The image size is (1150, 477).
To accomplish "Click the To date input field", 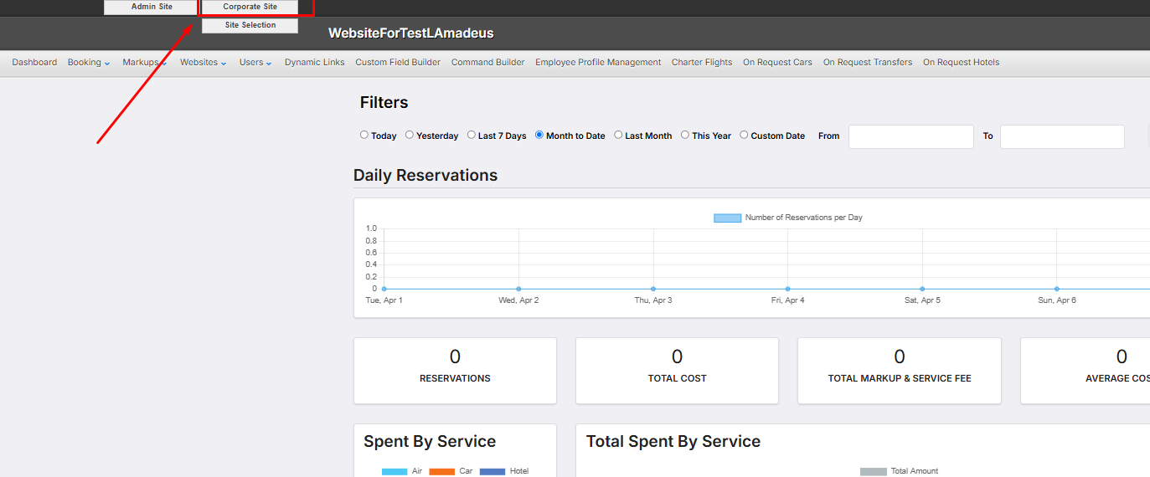I will tap(1062, 136).
